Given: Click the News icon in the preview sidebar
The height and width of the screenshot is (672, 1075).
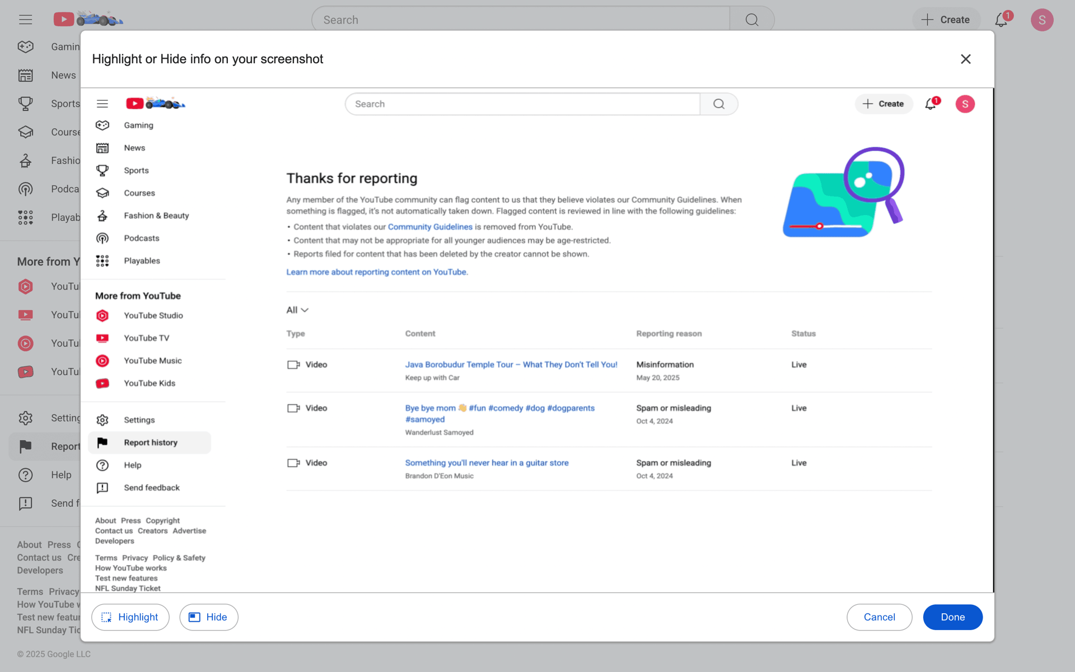Looking at the screenshot, I should (x=102, y=148).
